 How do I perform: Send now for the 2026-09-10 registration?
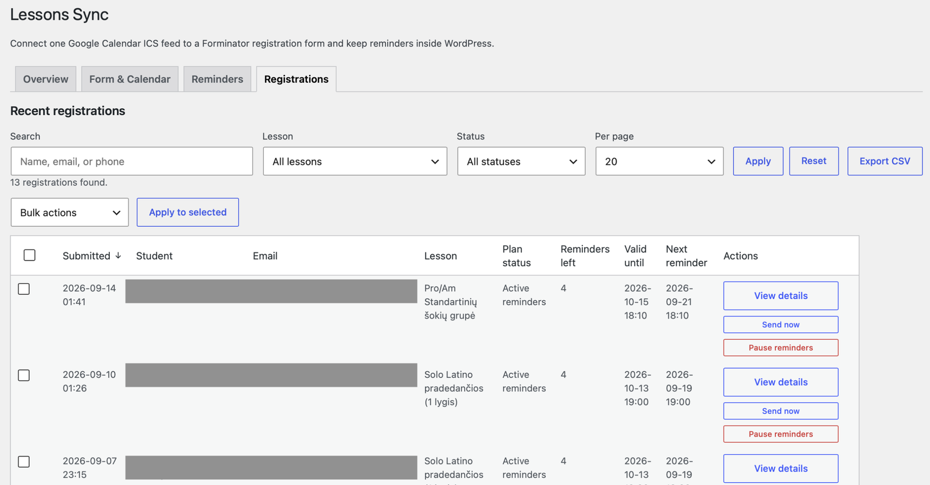pyautogui.click(x=781, y=411)
